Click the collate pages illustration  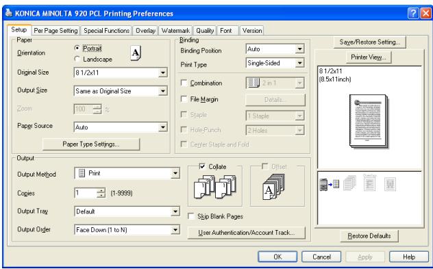tap(215, 186)
